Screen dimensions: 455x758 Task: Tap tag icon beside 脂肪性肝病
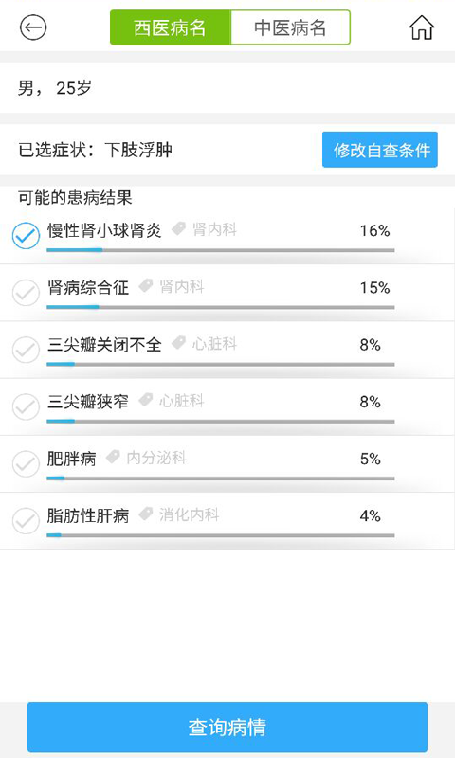tap(146, 514)
